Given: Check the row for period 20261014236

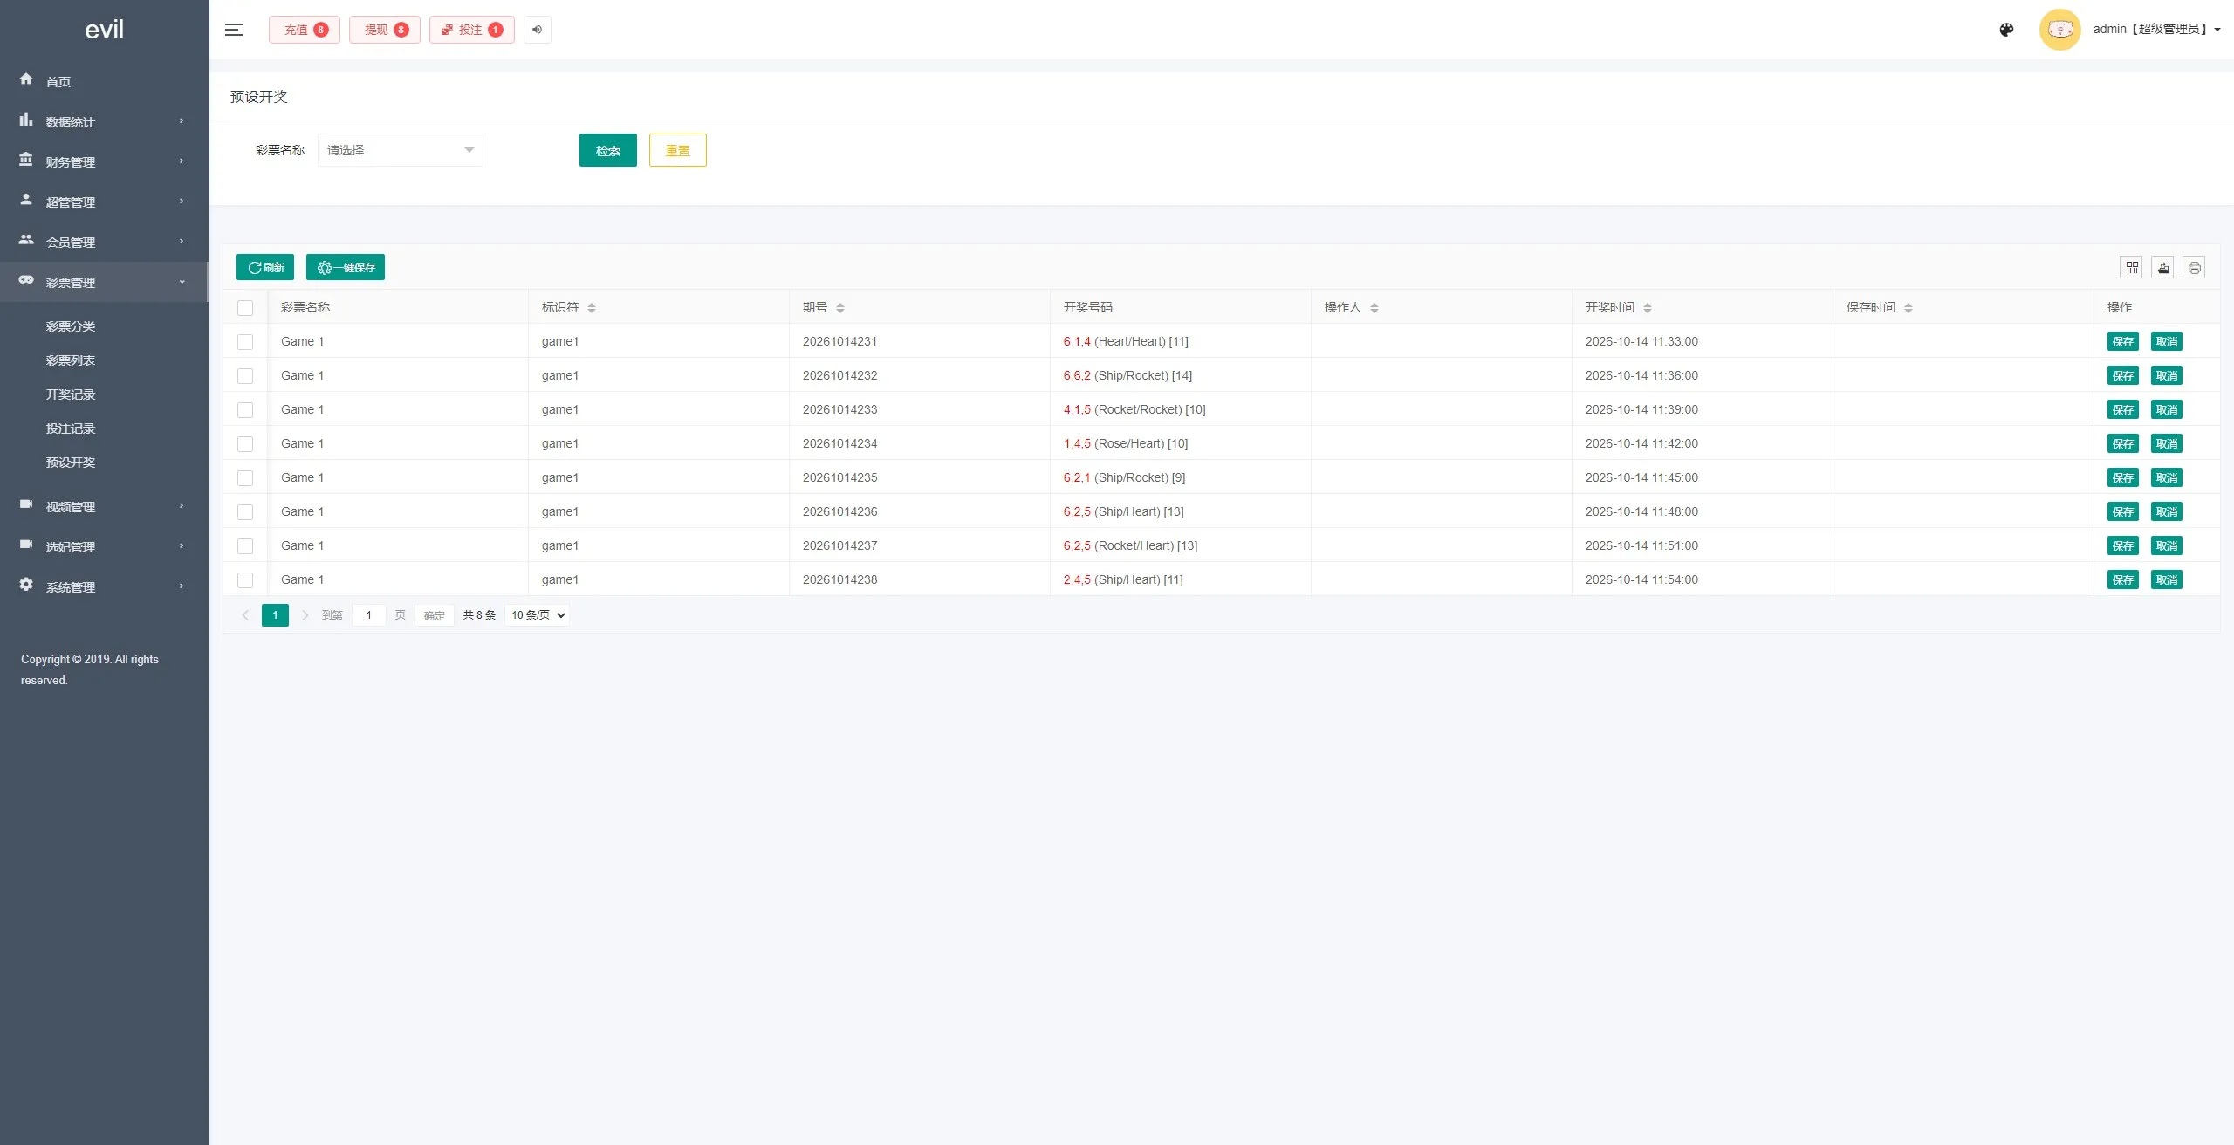Looking at the screenshot, I should 245,512.
